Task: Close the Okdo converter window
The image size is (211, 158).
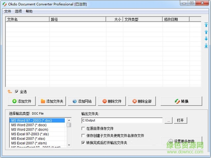Action: coord(202,3)
